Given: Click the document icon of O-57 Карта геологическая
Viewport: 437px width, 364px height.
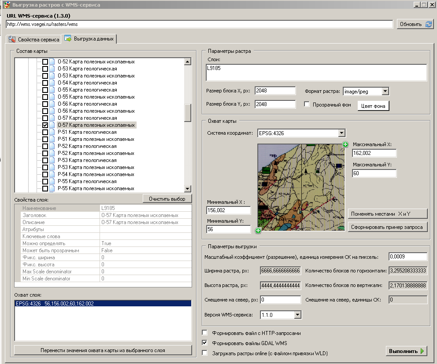Looking at the screenshot, I should pos(52,118).
